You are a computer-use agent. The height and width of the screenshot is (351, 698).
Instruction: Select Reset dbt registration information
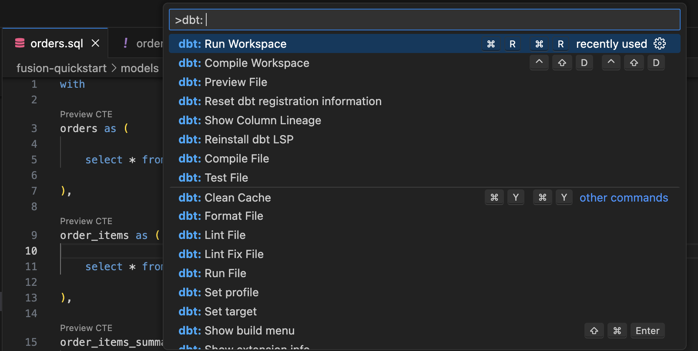280,101
